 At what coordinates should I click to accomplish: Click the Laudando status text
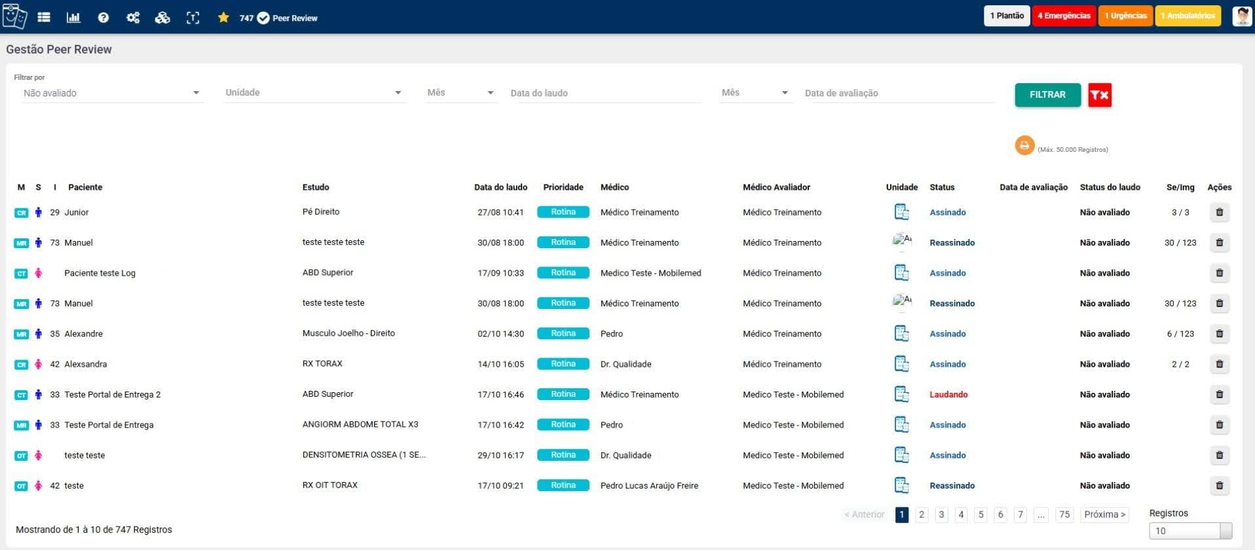click(948, 395)
